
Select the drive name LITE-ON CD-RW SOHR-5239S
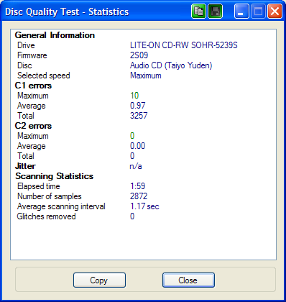pyautogui.click(x=184, y=45)
